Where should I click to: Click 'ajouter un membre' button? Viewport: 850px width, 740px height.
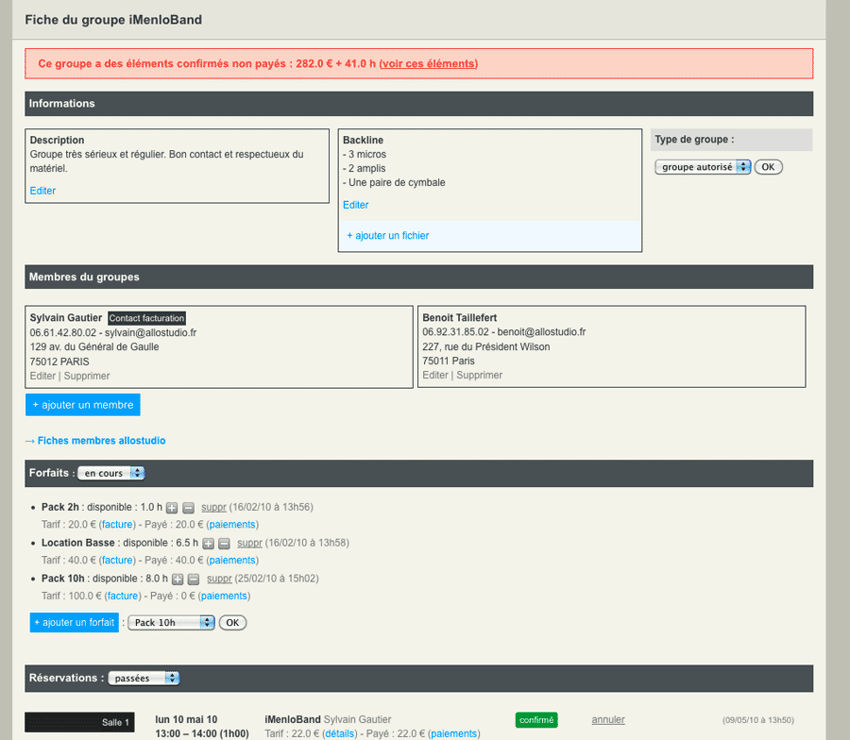click(x=83, y=405)
